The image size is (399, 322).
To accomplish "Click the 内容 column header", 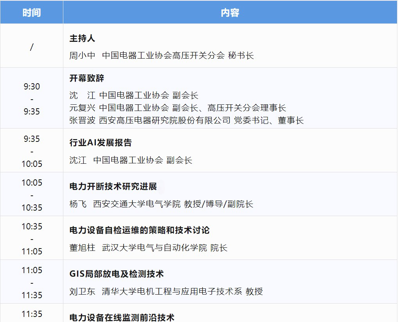I will click(x=230, y=12).
